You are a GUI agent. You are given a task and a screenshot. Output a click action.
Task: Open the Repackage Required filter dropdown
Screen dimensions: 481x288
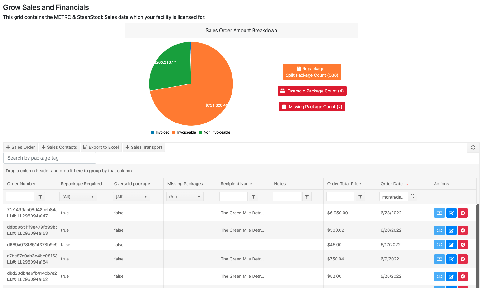pos(78,197)
